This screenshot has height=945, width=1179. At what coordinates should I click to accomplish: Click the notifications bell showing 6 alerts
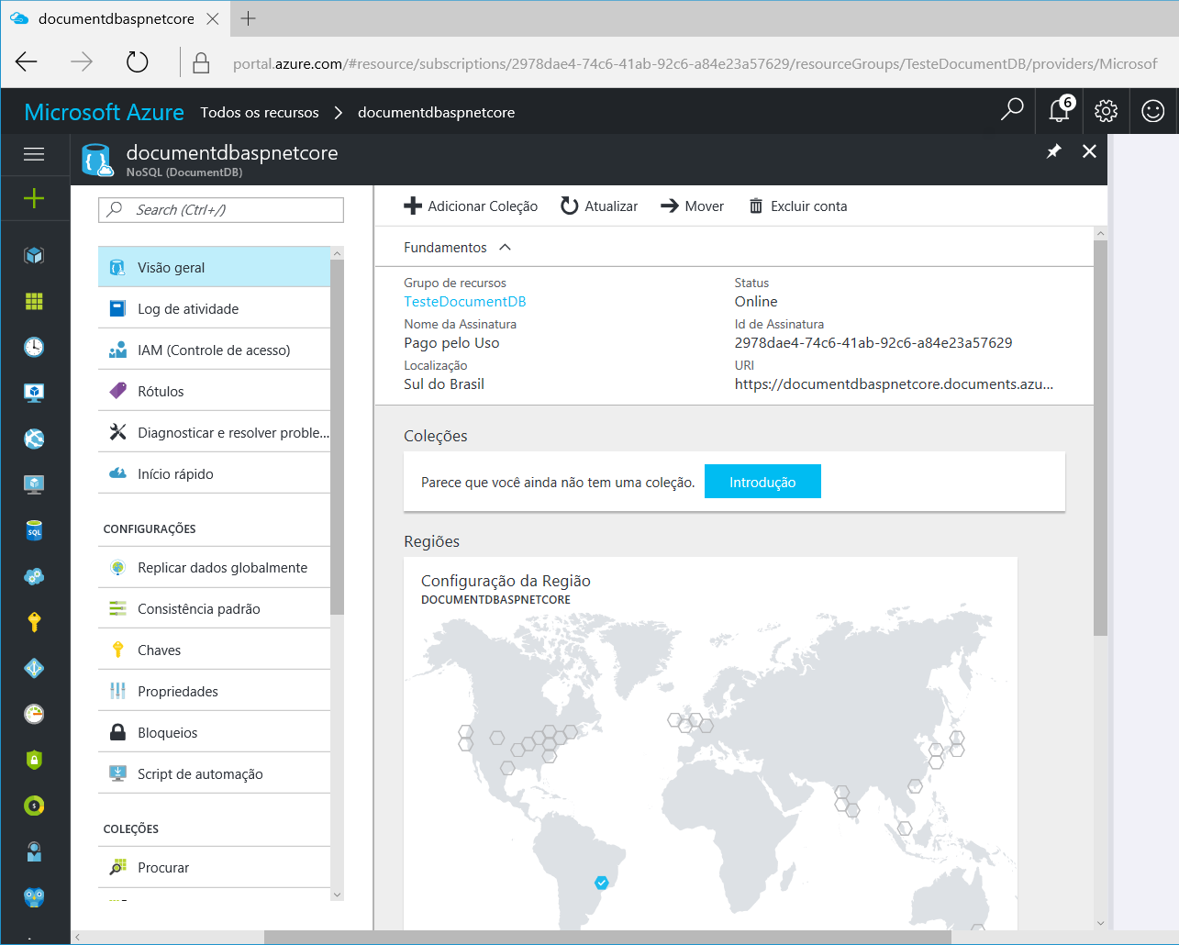tap(1060, 110)
